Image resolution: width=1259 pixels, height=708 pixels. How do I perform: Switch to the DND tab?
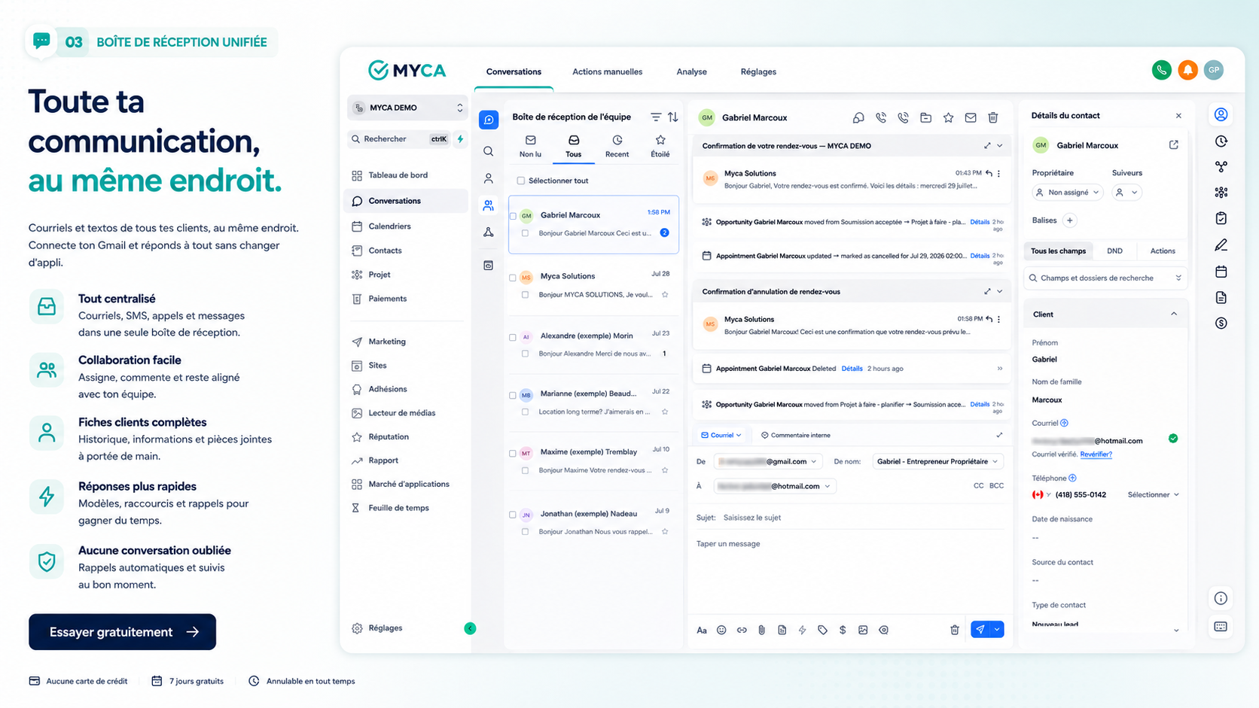tap(1114, 251)
